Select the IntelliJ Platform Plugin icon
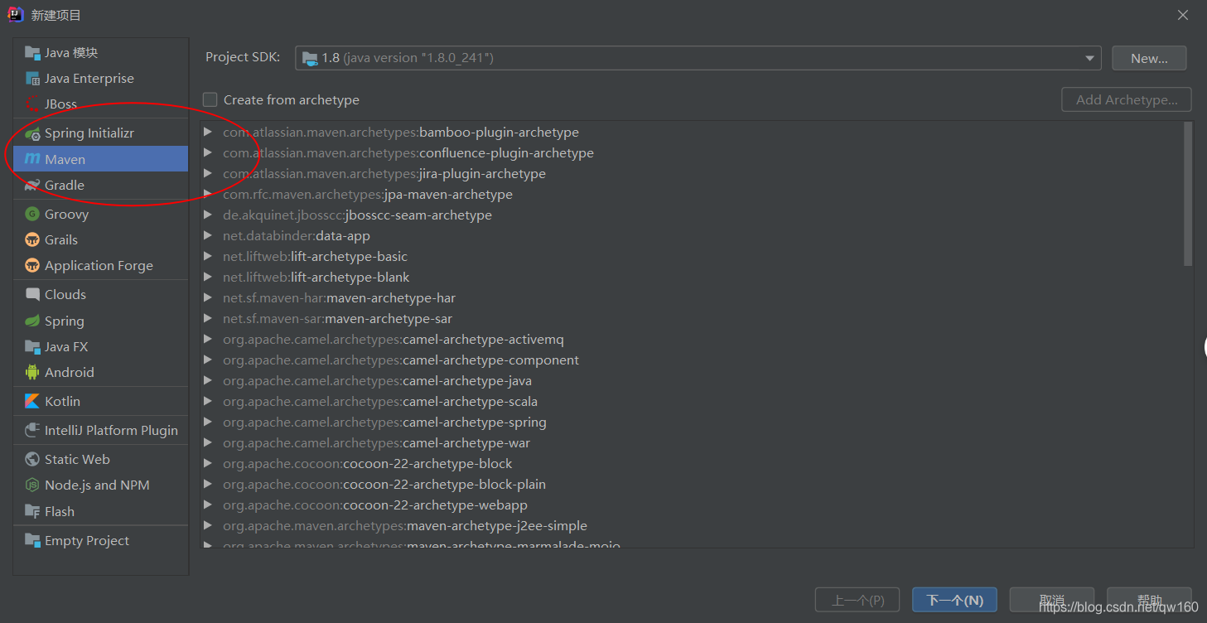Viewport: 1207px width, 623px height. (32, 431)
